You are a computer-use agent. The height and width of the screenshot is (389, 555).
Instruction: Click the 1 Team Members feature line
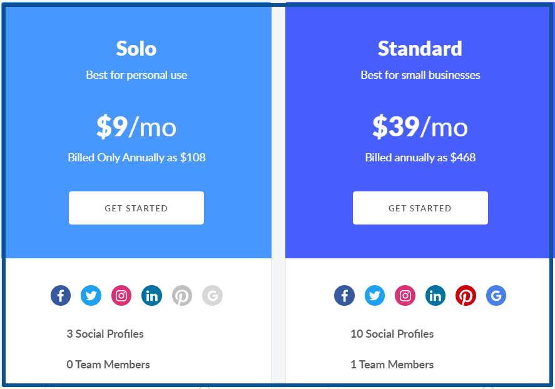pos(392,365)
